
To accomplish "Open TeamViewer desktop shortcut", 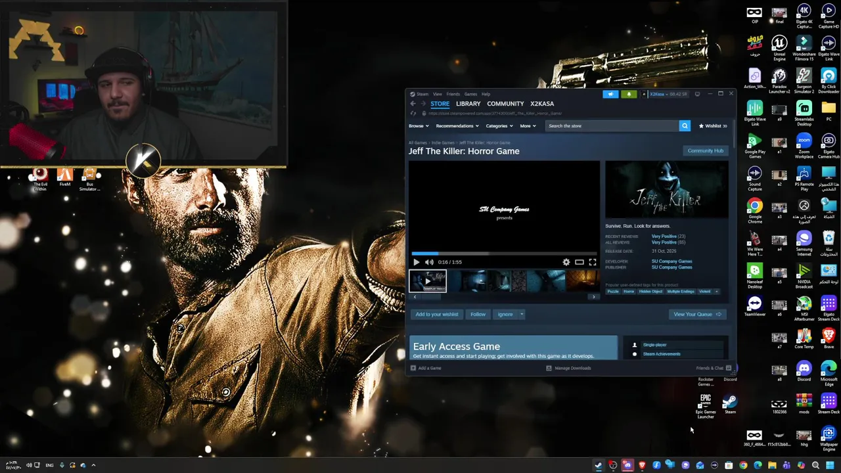I will (x=754, y=306).
